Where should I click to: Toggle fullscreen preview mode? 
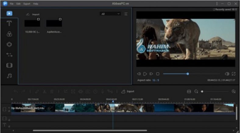pos(234,74)
